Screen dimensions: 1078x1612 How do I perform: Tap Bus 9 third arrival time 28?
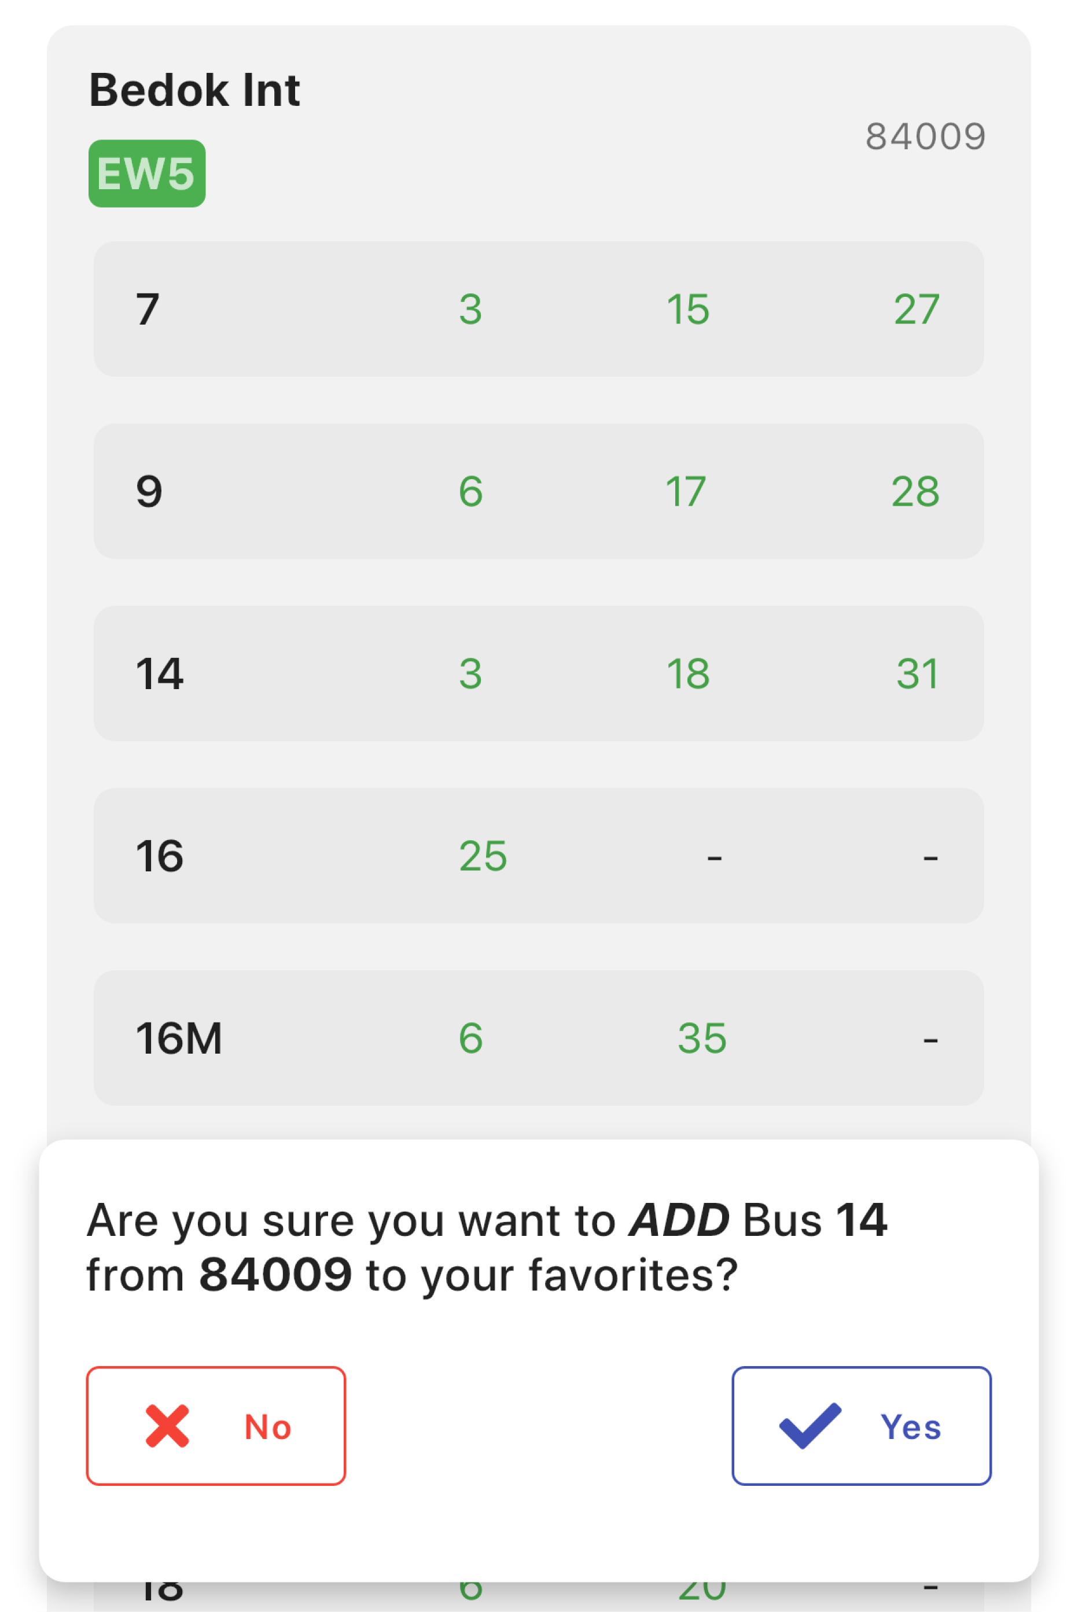[915, 491]
